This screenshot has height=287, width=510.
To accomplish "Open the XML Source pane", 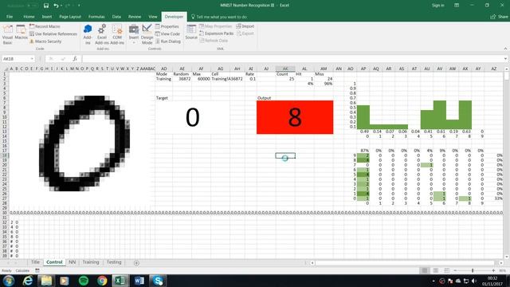I will [x=191, y=33].
